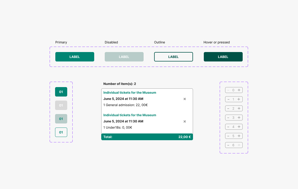Decrease the stepper showing value 3
298x189 pixels.
coord(228,118)
